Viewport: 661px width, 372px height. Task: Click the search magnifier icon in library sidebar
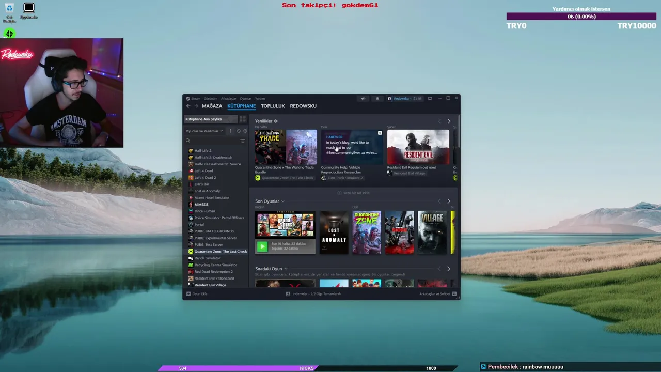tap(188, 141)
